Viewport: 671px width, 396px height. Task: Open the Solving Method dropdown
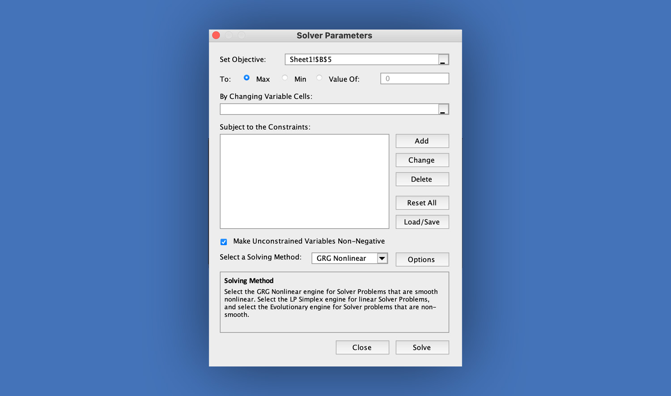tap(382, 259)
